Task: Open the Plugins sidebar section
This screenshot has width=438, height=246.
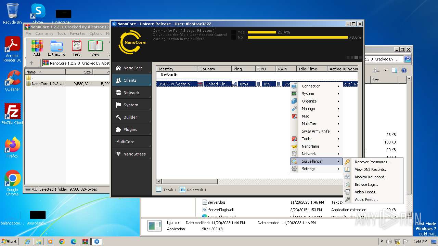Action: (x=132, y=129)
